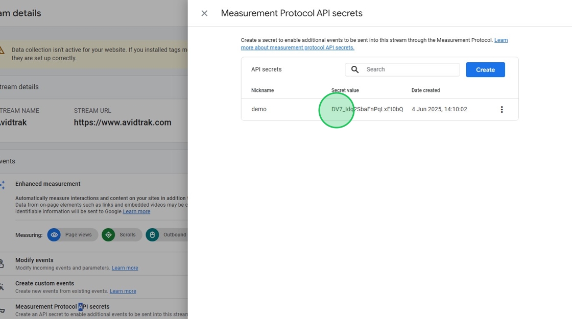Click the data collection warning triangle icon
This screenshot has height=319, width=572.
pos(2,51)
